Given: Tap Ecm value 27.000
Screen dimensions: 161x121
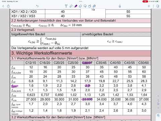Looking at the screenshot, I should tap(31, 99).
